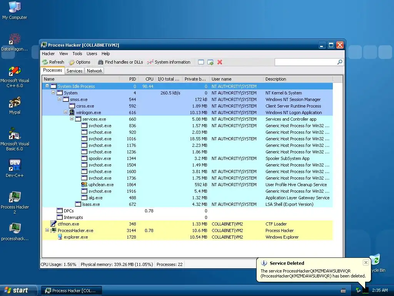Viewport: 394px width, 296px height.
Task: Sort by the User name column header
Action: pos(236,79)
